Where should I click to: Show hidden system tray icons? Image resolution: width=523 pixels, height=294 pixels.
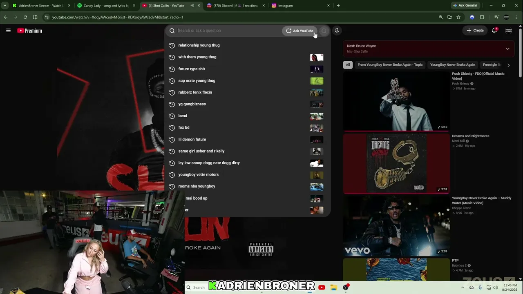click(x=463, y=287)
